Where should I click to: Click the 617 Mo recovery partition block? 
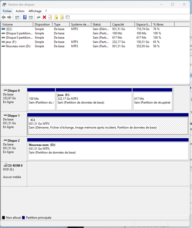pyautogui.click(x=152, y=101)
